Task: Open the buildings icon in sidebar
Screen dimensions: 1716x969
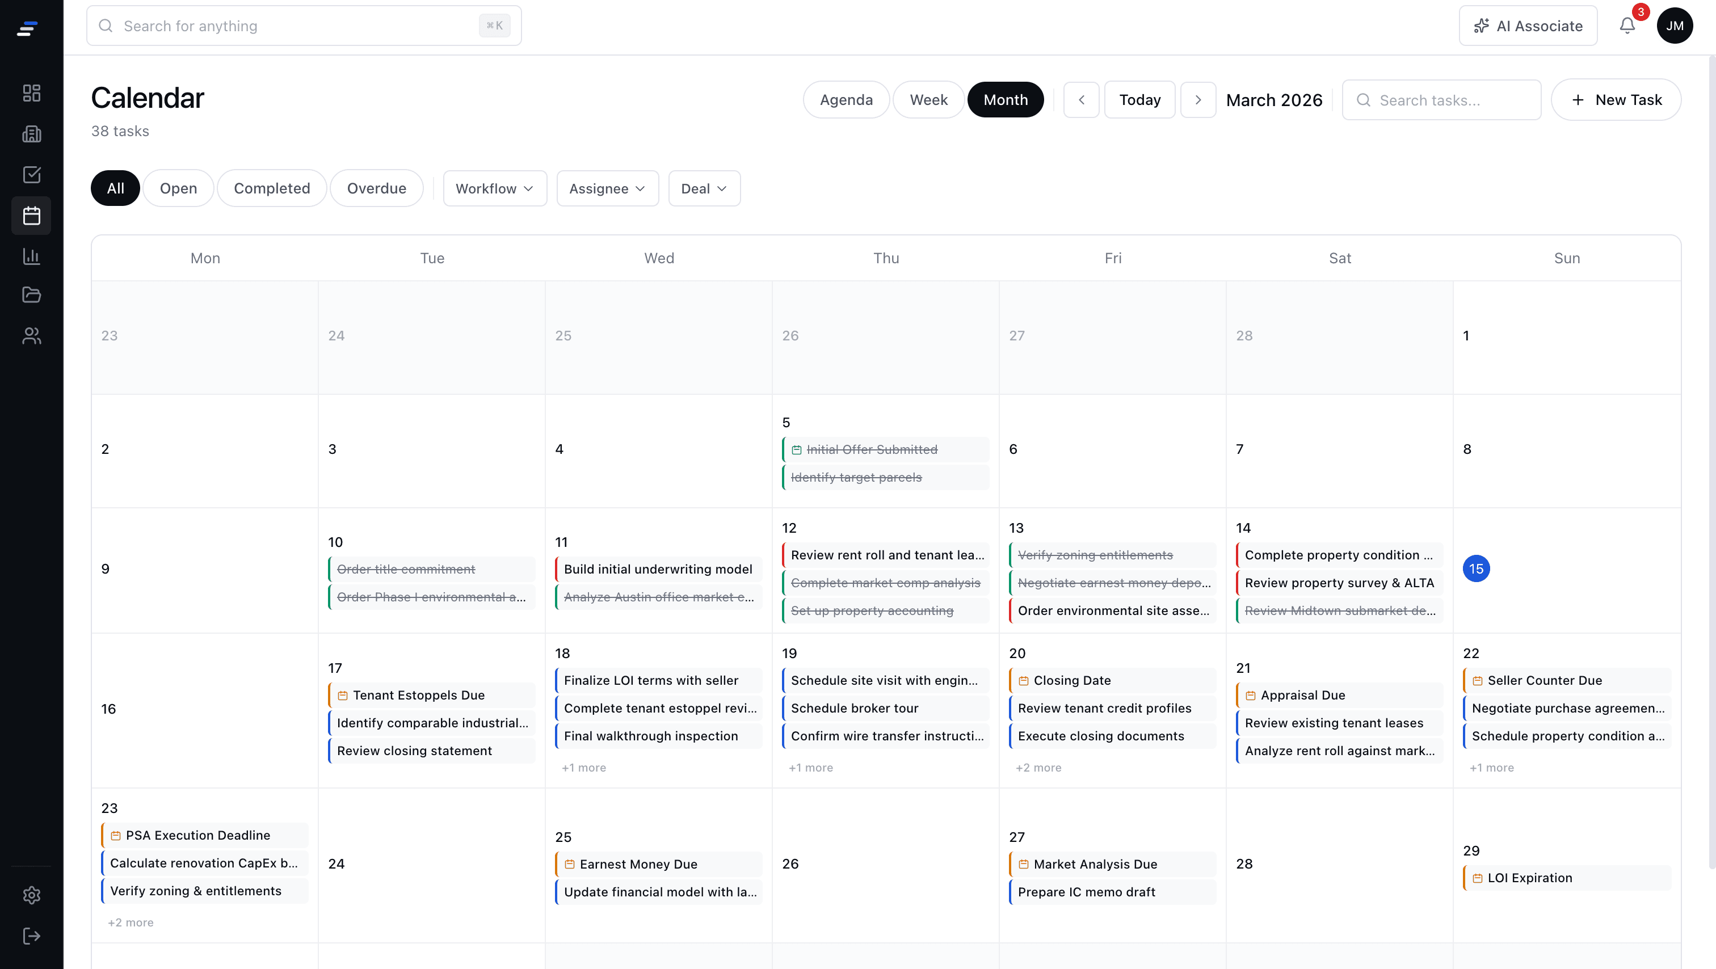Action: pyautogui.click(x=31, y=134)
